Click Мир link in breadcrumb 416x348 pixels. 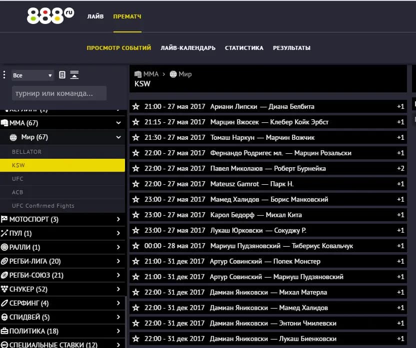[185, 74]
